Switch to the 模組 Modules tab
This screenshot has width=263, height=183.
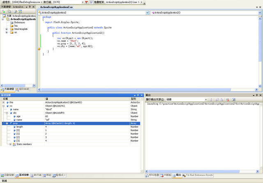(47, 175)
